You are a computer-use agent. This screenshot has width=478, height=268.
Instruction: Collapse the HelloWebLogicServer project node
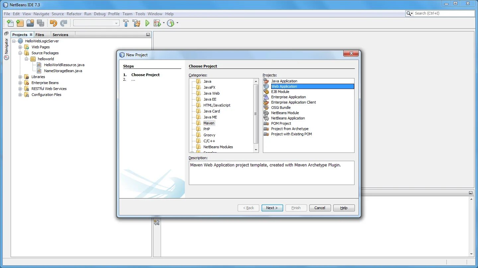click(14, 41)
